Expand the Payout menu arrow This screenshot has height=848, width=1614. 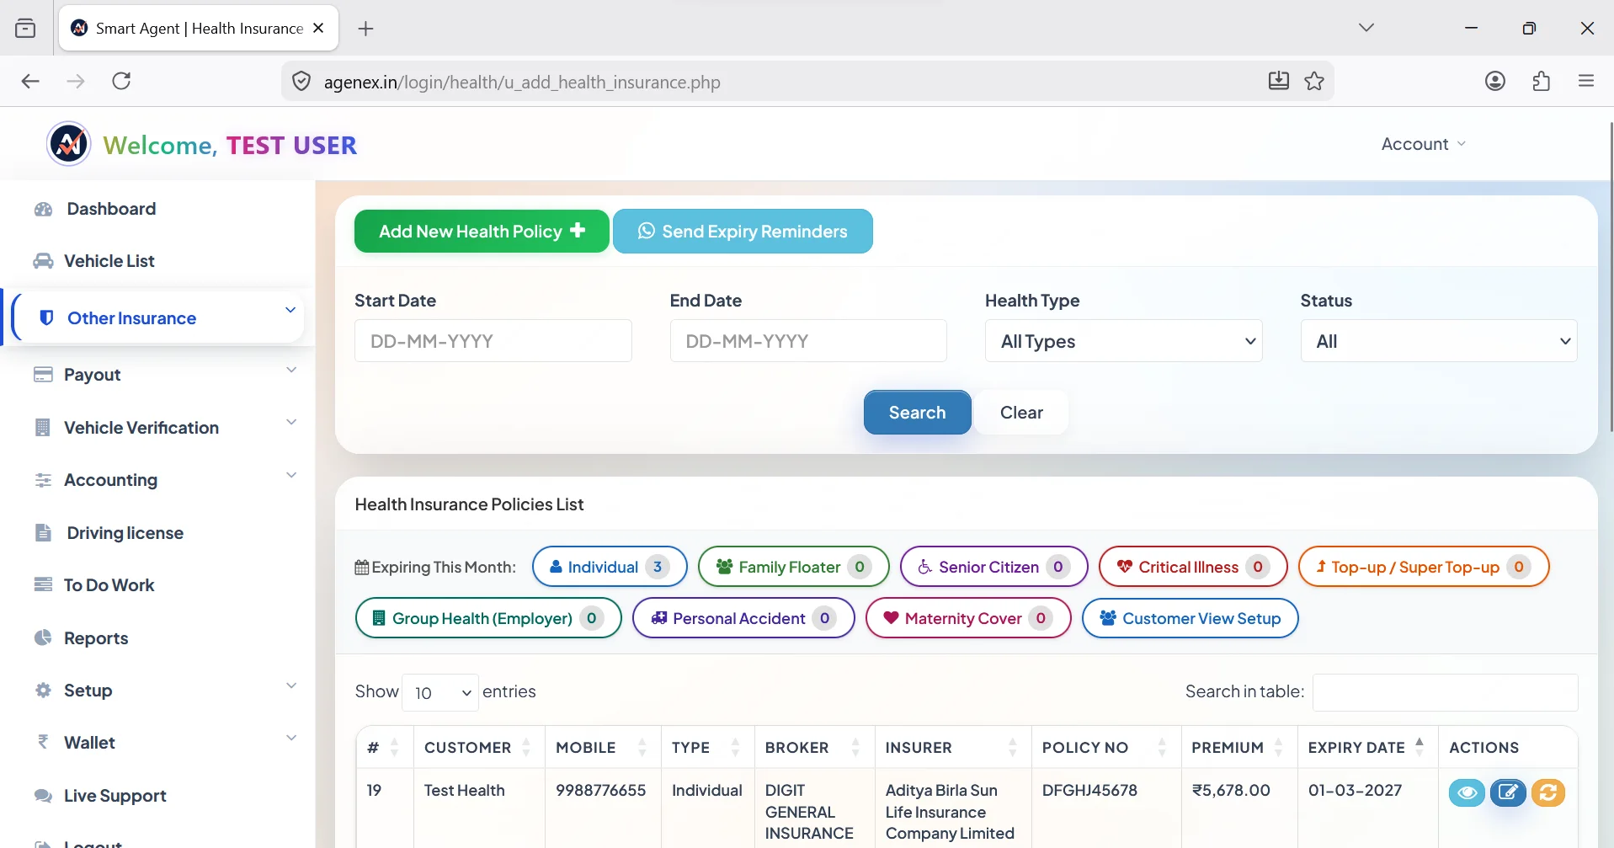(291, 370)
